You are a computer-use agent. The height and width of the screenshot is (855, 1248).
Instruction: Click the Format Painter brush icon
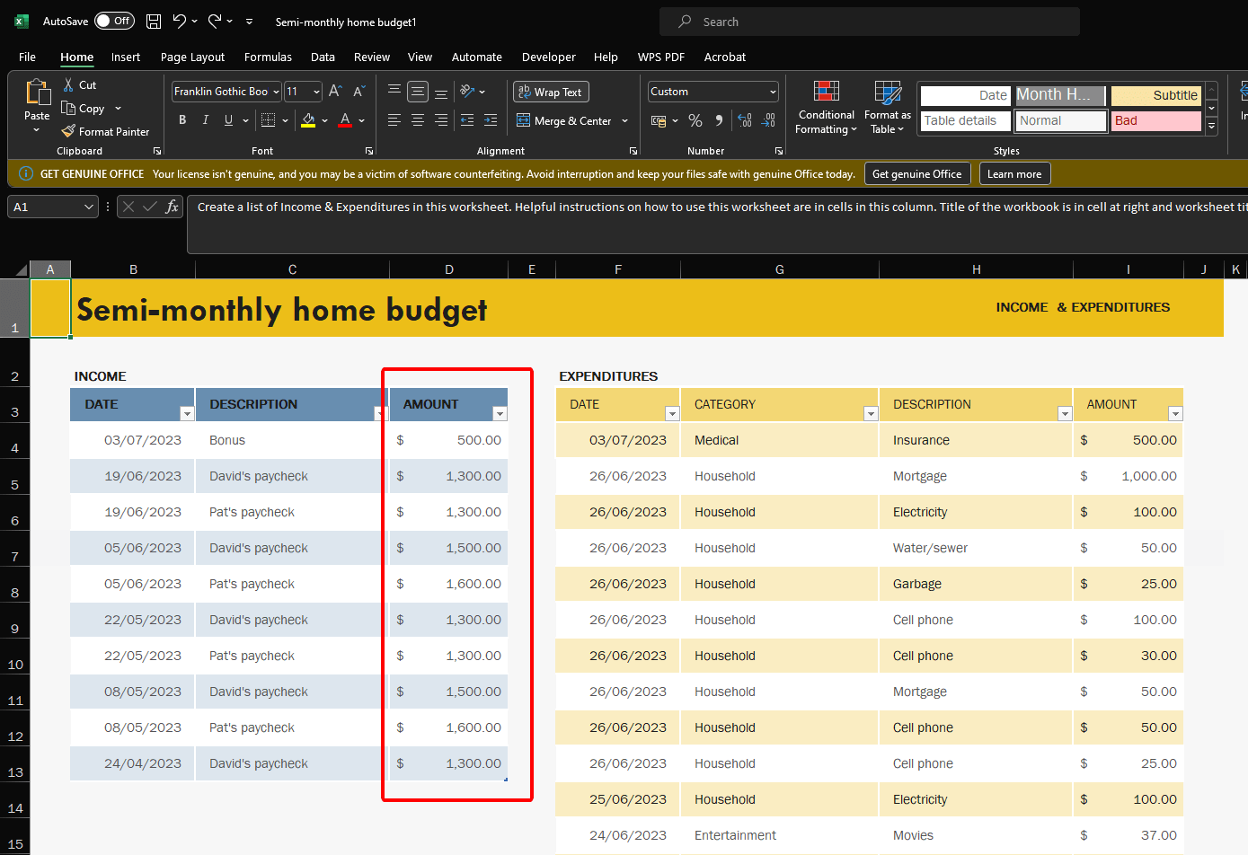click(x=69, y=131)
